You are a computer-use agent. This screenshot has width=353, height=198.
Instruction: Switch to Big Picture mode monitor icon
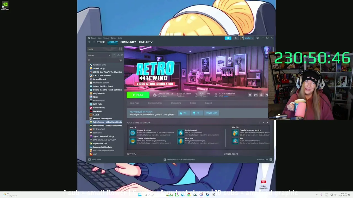tap(258, 38)
